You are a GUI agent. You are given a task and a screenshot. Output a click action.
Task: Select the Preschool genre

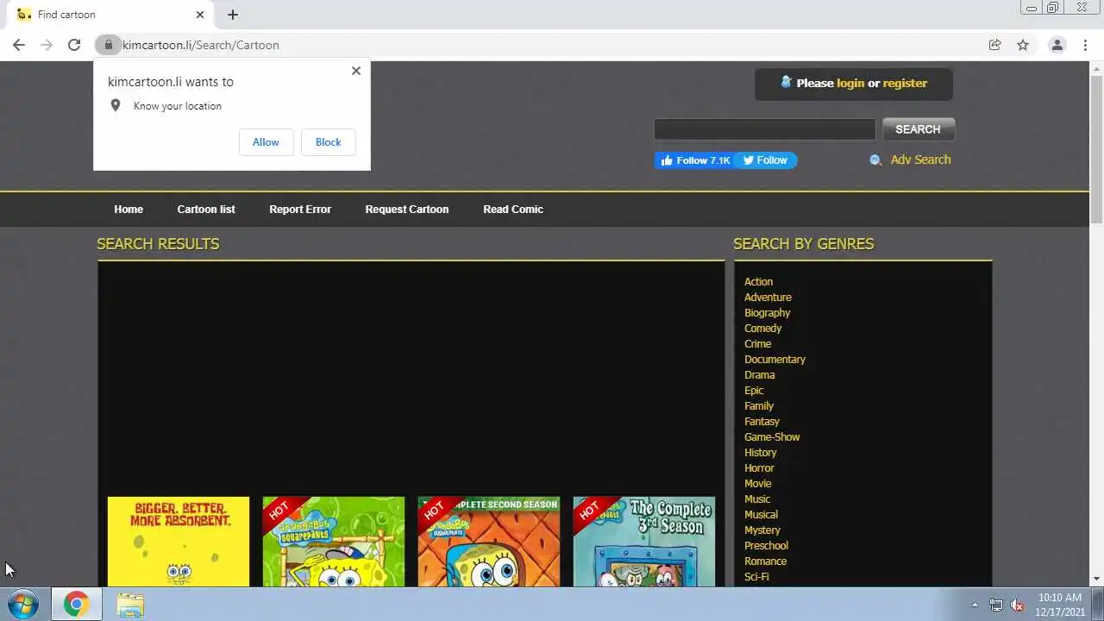coord(766,546)
